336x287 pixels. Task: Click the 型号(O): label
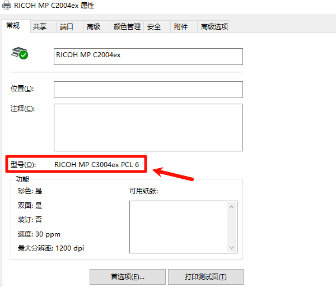23,165
